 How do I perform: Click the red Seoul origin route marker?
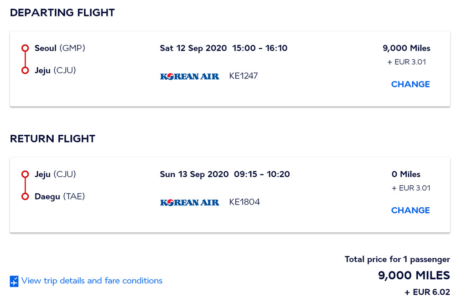(25, 48)
